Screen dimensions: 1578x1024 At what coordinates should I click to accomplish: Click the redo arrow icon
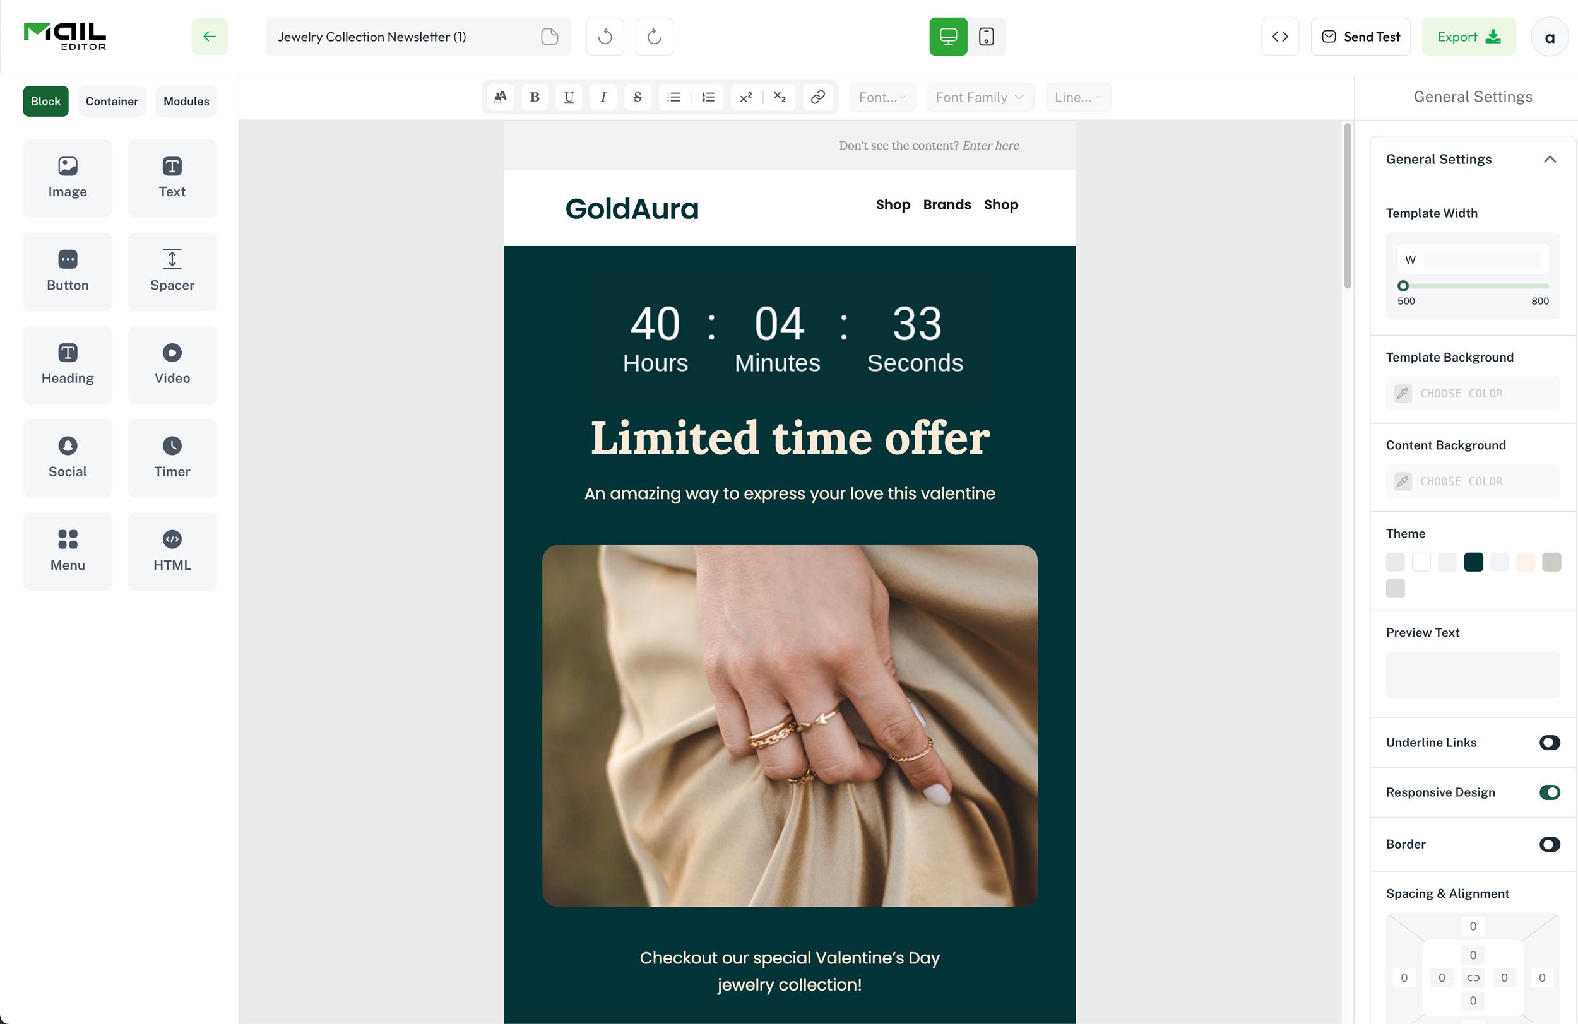[654, 37]
